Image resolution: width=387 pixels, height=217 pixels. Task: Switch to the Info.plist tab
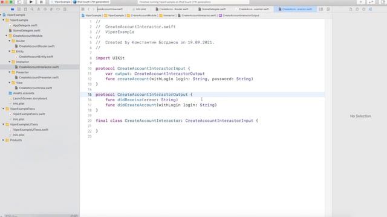pyautogui.click(x=139, y=9)
